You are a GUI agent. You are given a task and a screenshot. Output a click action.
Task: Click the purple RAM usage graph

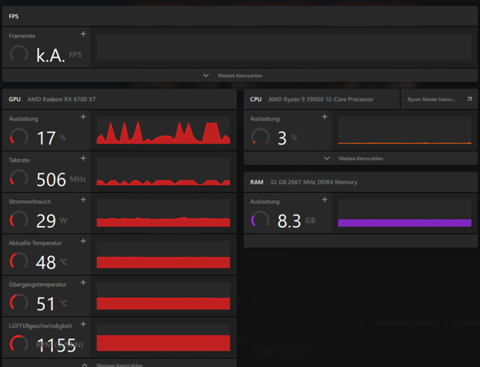click(x=404, y=213)
